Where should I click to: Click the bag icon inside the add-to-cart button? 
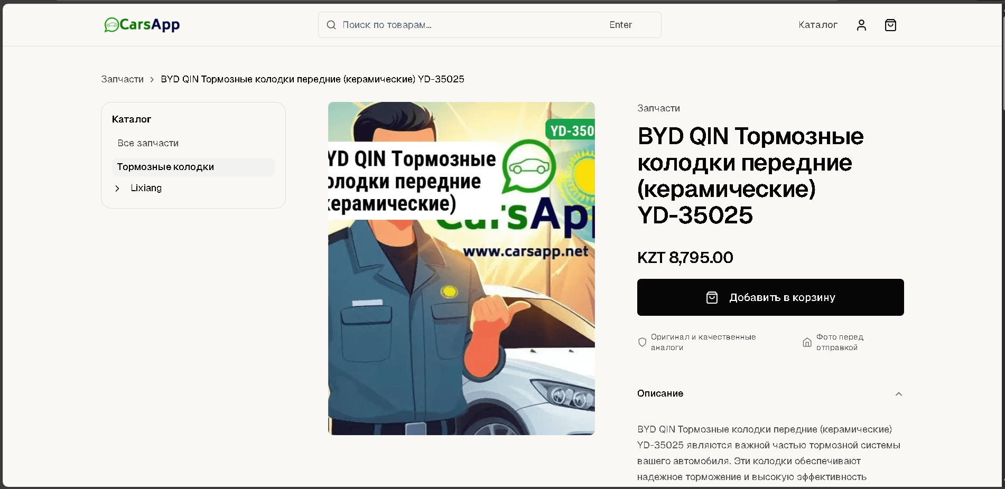tap(712, 297)
